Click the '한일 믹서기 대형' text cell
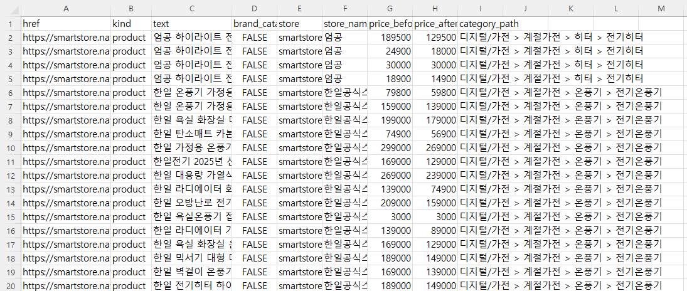The height and width of the screenshot is (291, 687). tap(192, 258)
